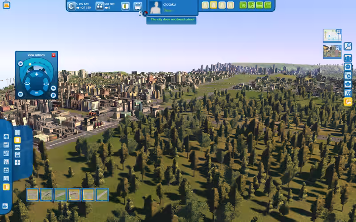Click the population people icon
Screen dimensions: 356x222
pos(100,6)
